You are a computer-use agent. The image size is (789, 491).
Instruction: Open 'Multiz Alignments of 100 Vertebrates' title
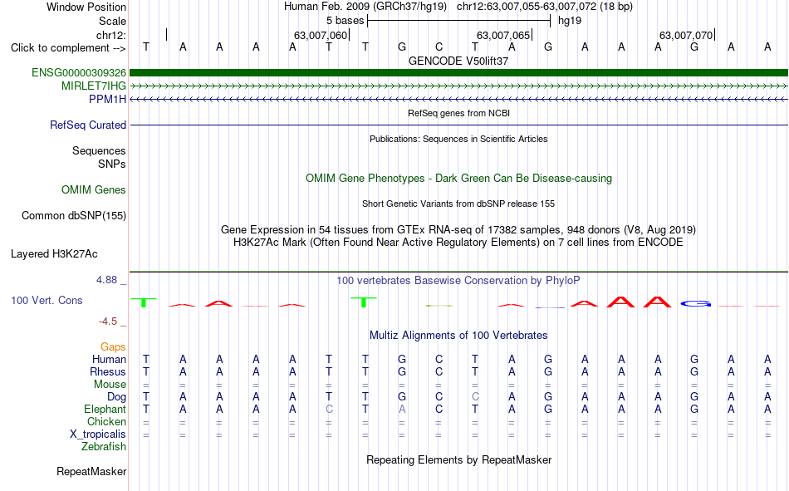[458, 336]
